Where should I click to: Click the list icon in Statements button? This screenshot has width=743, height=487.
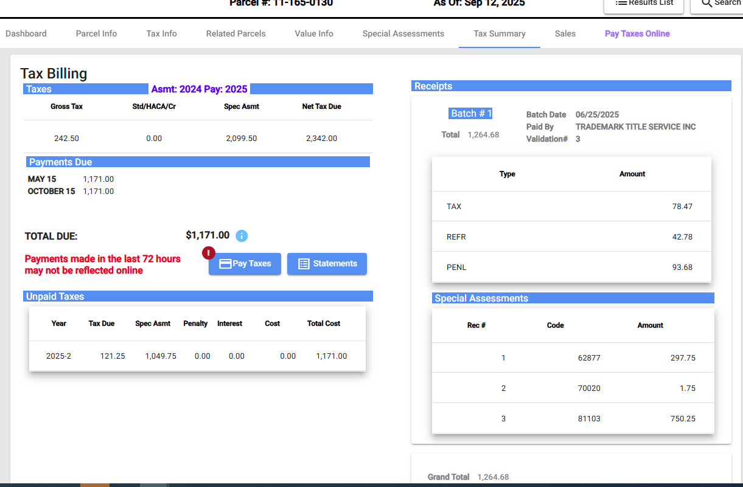pos(304,264)
